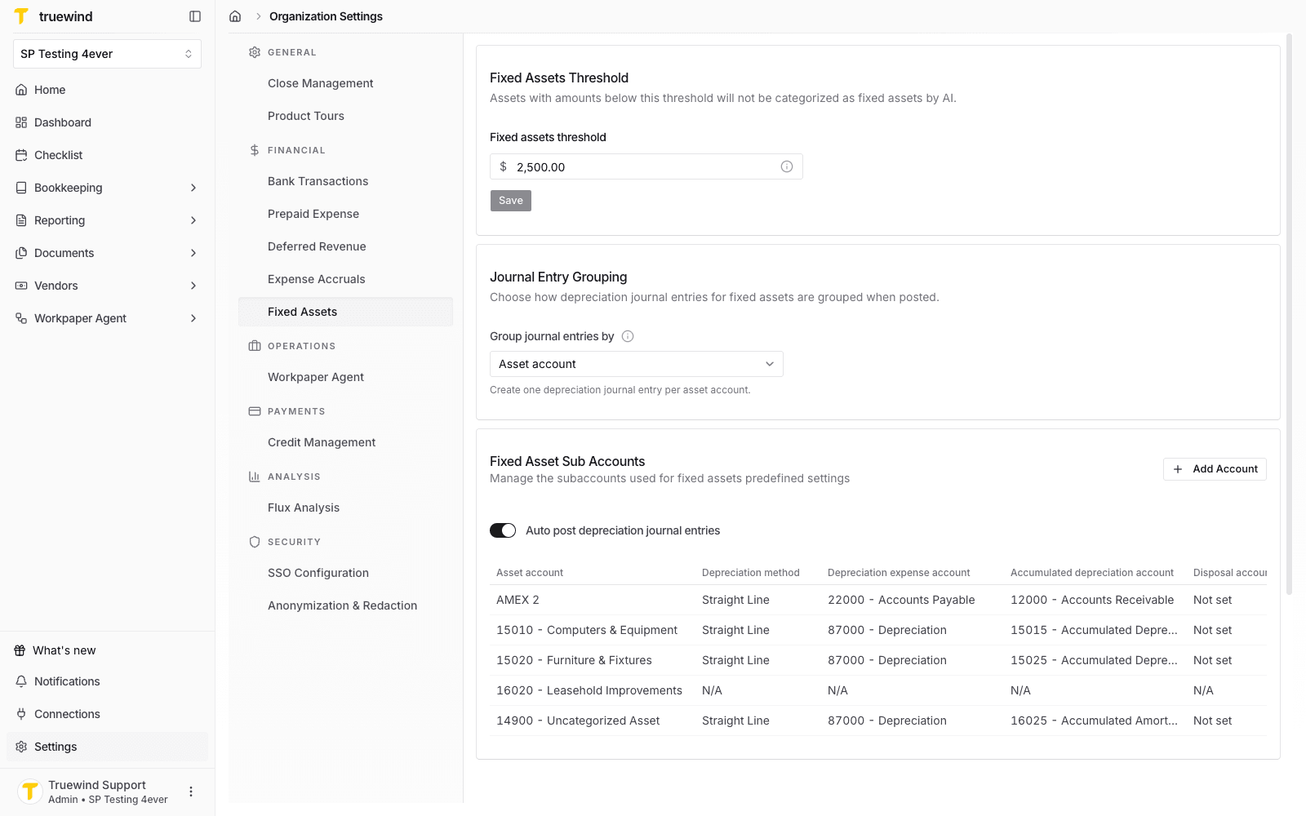
Task: Go to Deferred Revenue settings
Action: tap(345, 246)
